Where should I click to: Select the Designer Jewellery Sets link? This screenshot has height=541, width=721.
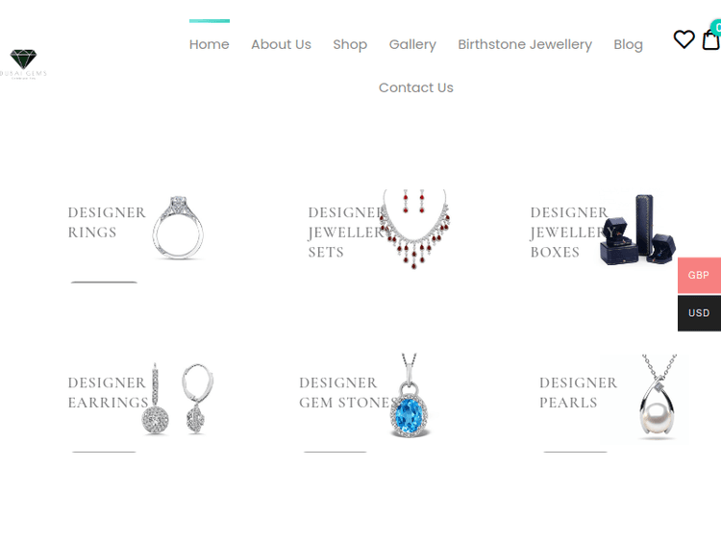(x=346, y=233)
